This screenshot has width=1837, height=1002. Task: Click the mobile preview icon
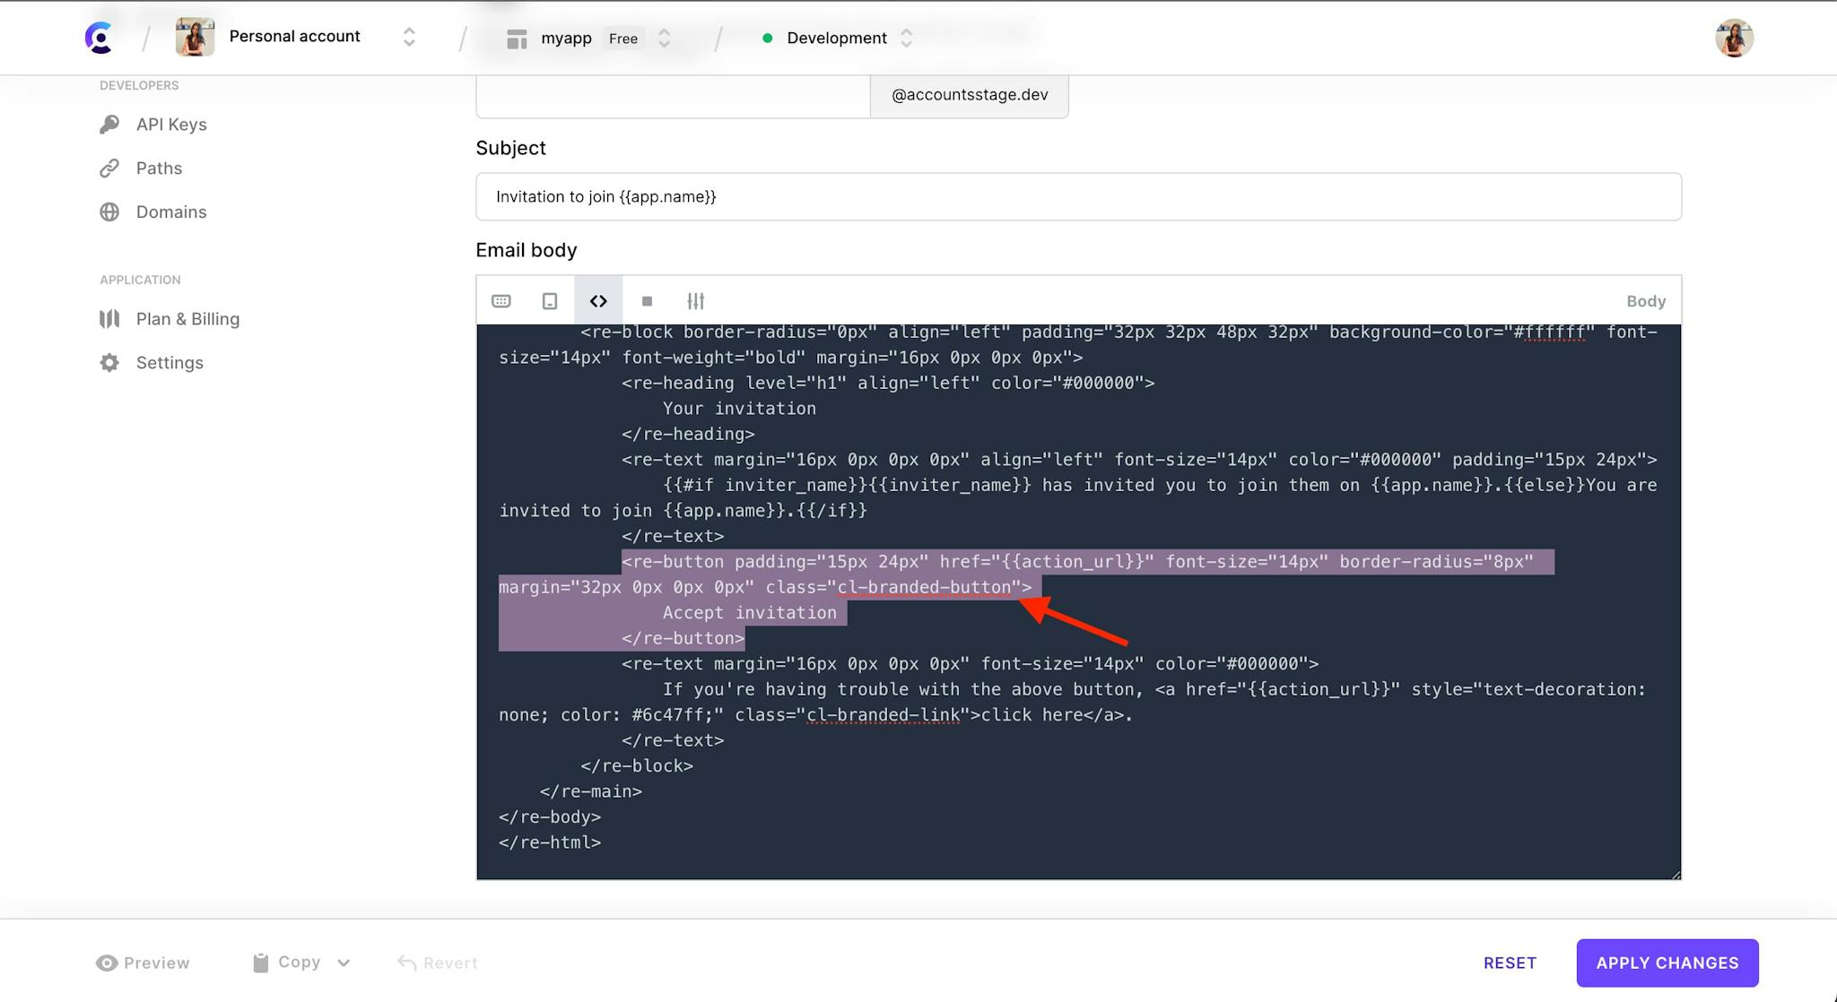[549, 300]
